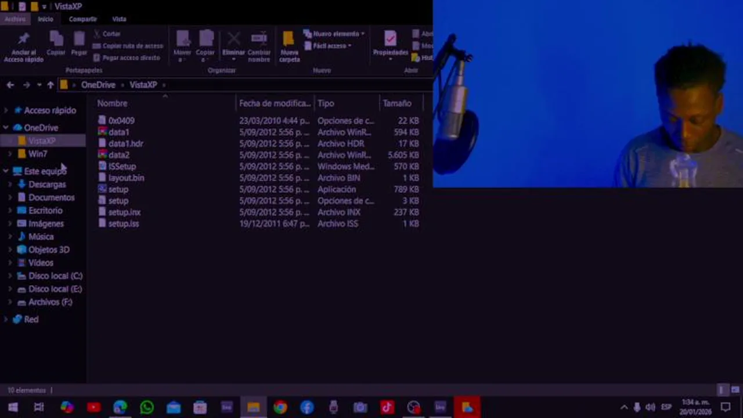This screenshot has width=743, height=418.
Task: Switch to the Vista ribbon tab
Action: pos(119,19)
